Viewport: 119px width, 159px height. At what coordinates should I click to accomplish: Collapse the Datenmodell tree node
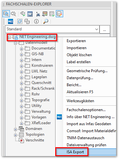pos(16,43)
